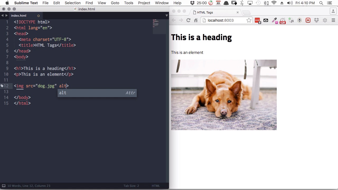Click the previous tab arrow in Sublime
The width and height of the screenshot is (338, 190).
(x=2, y=16)
